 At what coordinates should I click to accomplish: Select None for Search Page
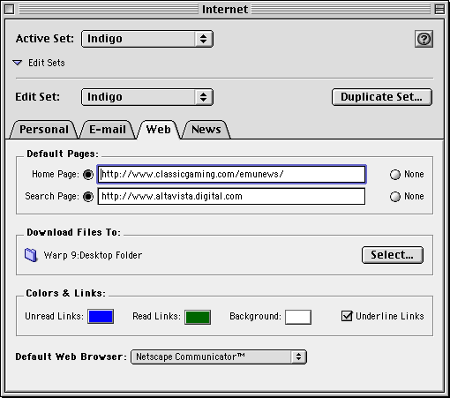395,197
